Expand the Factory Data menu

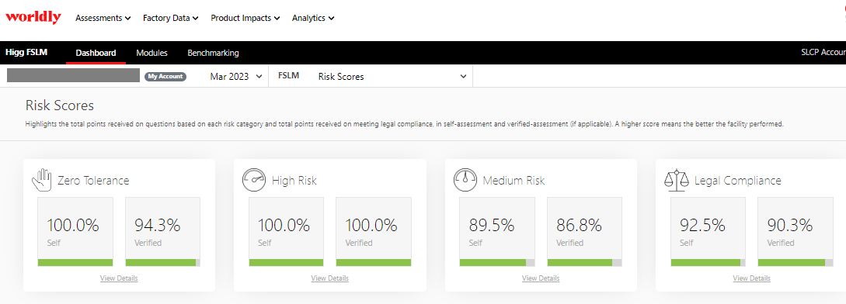pos(171,18)
